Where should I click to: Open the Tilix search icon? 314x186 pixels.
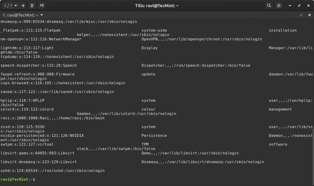tap(269, 6)
